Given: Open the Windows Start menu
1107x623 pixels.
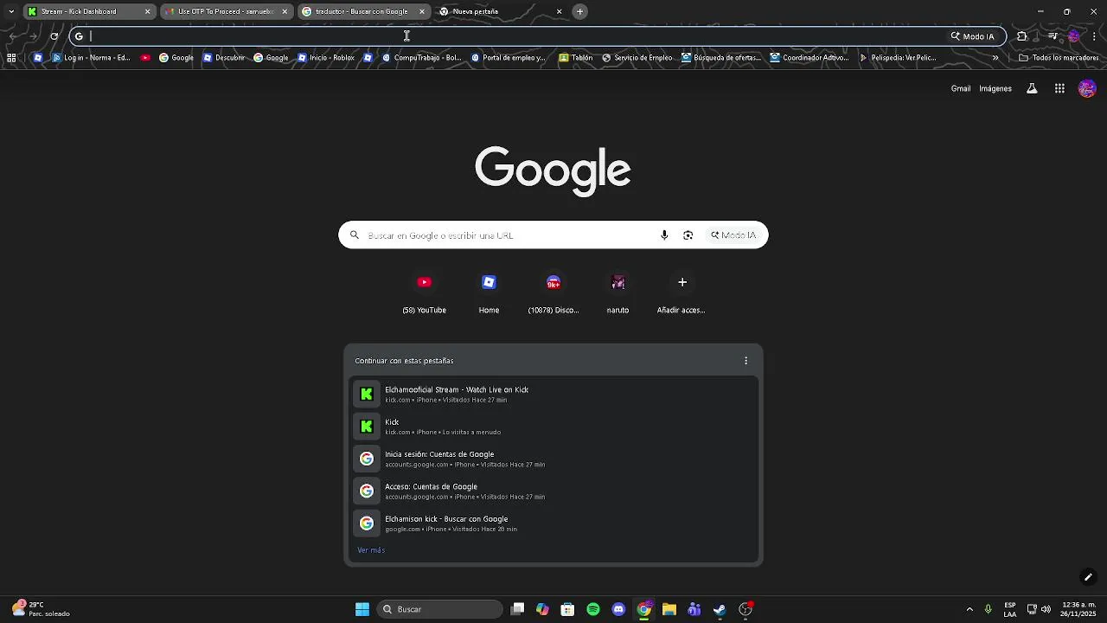Looking at the screenshot, I should [362, 609].
